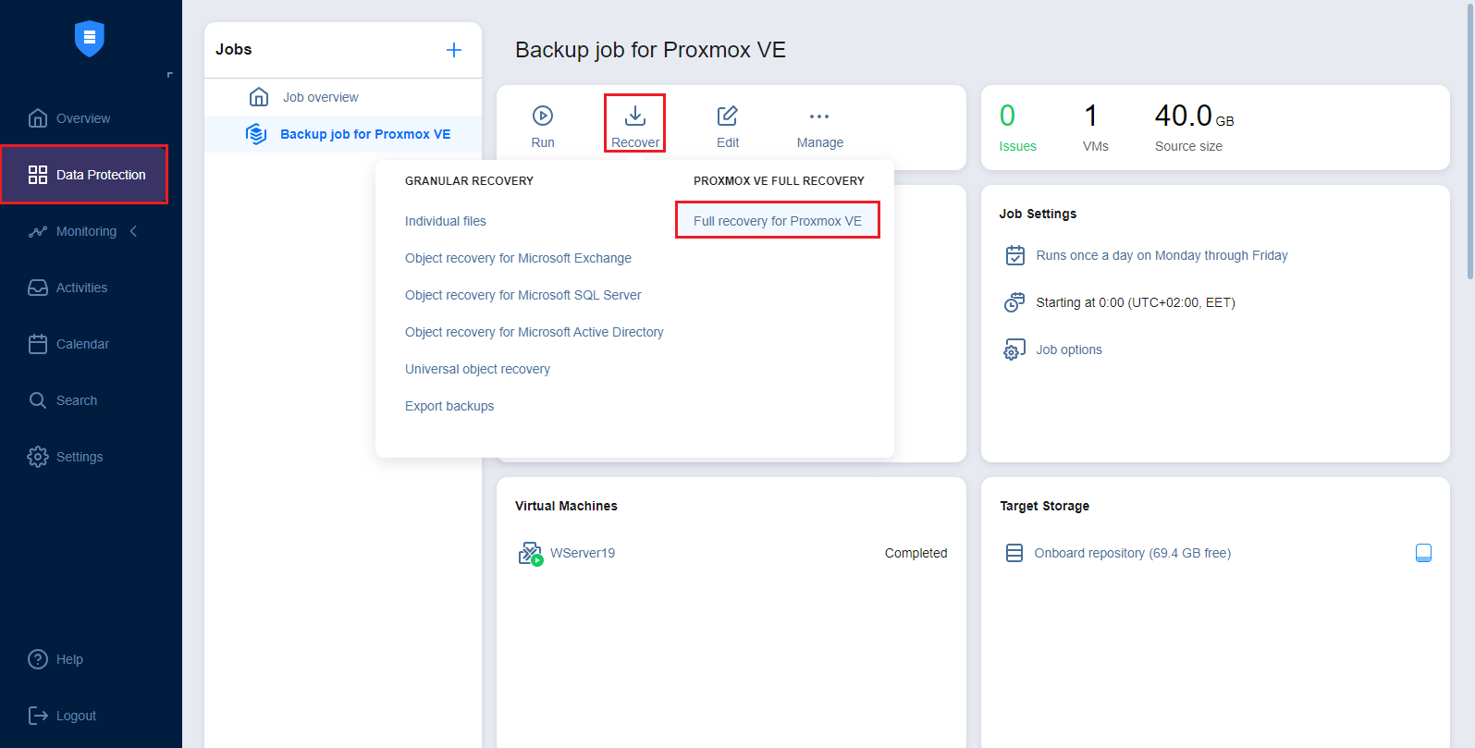Expand the Monitoring submenu chevron

pyautogui.click(x=134, y=231)
